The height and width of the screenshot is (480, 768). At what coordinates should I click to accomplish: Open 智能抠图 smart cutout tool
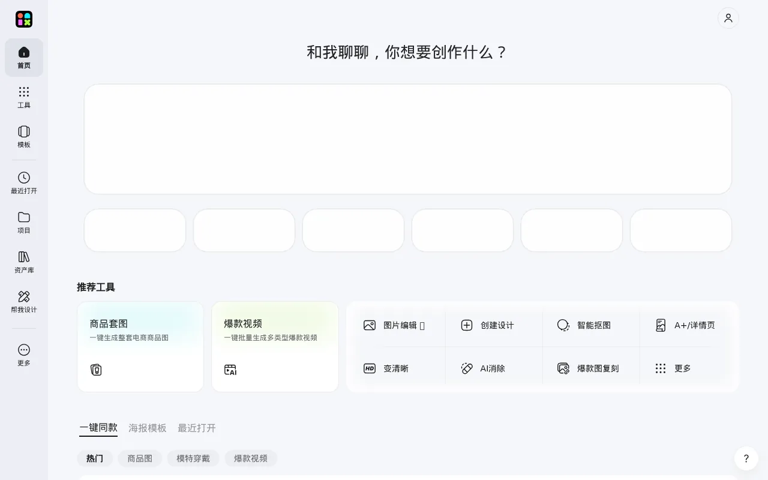pyautogui.click(x=591, y=325)
